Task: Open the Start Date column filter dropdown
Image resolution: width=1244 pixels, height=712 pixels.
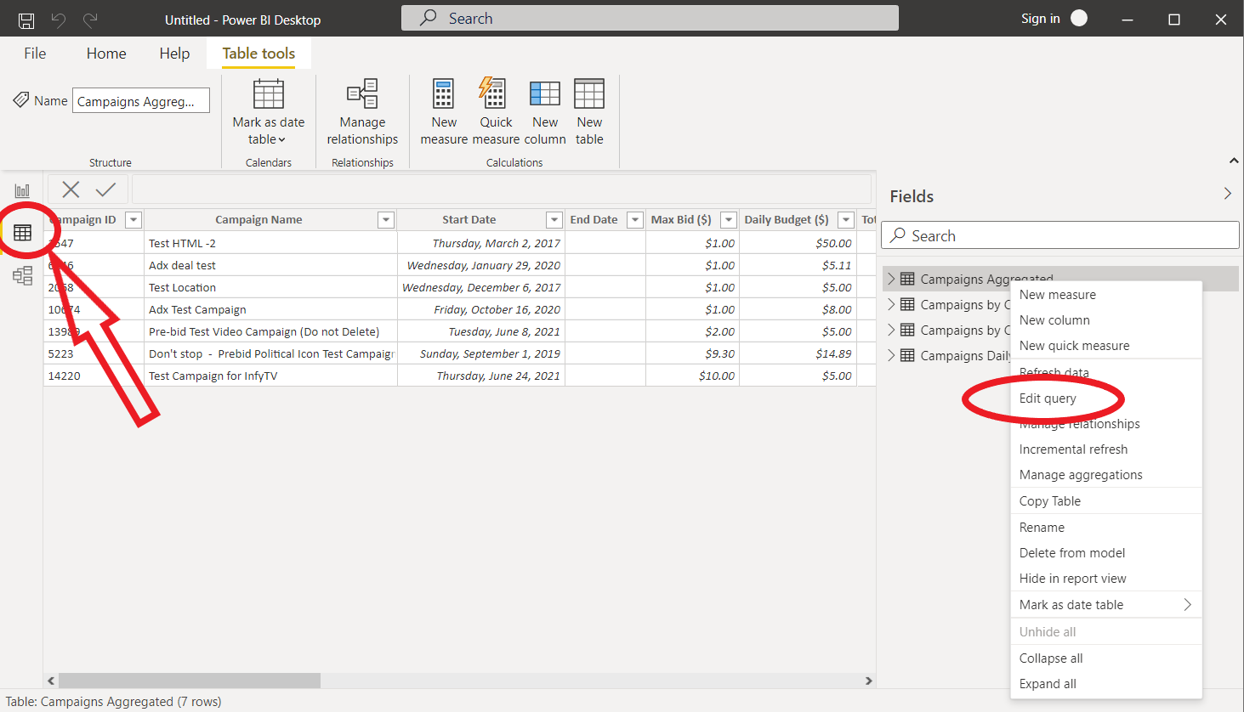Action: (x=554, y=220)
